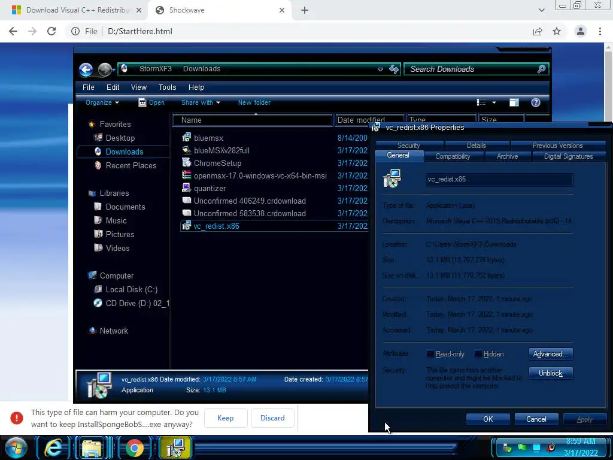
Task: Discard the flagged download
Action: pyautogui.click(x=272, y=418)
